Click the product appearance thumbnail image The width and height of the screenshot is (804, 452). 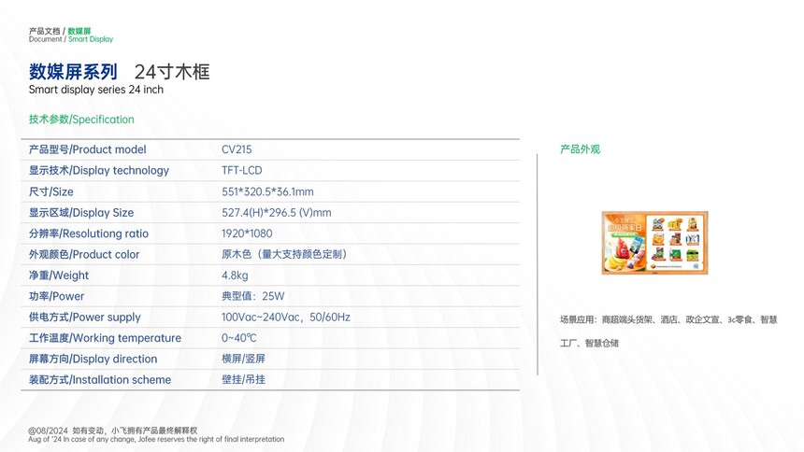pos(654,243)
